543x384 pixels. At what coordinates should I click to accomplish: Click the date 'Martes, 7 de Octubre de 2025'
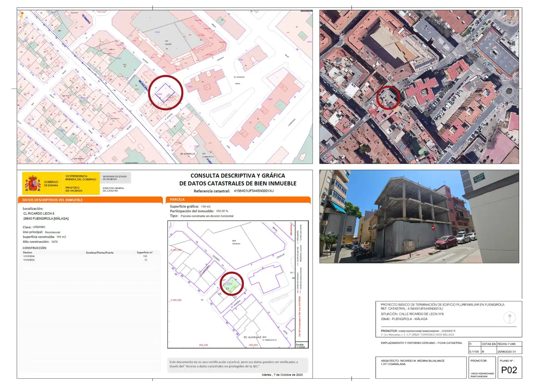282,375
